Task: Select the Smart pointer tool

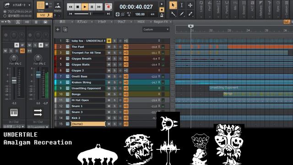Action: (x=173, y=5)
